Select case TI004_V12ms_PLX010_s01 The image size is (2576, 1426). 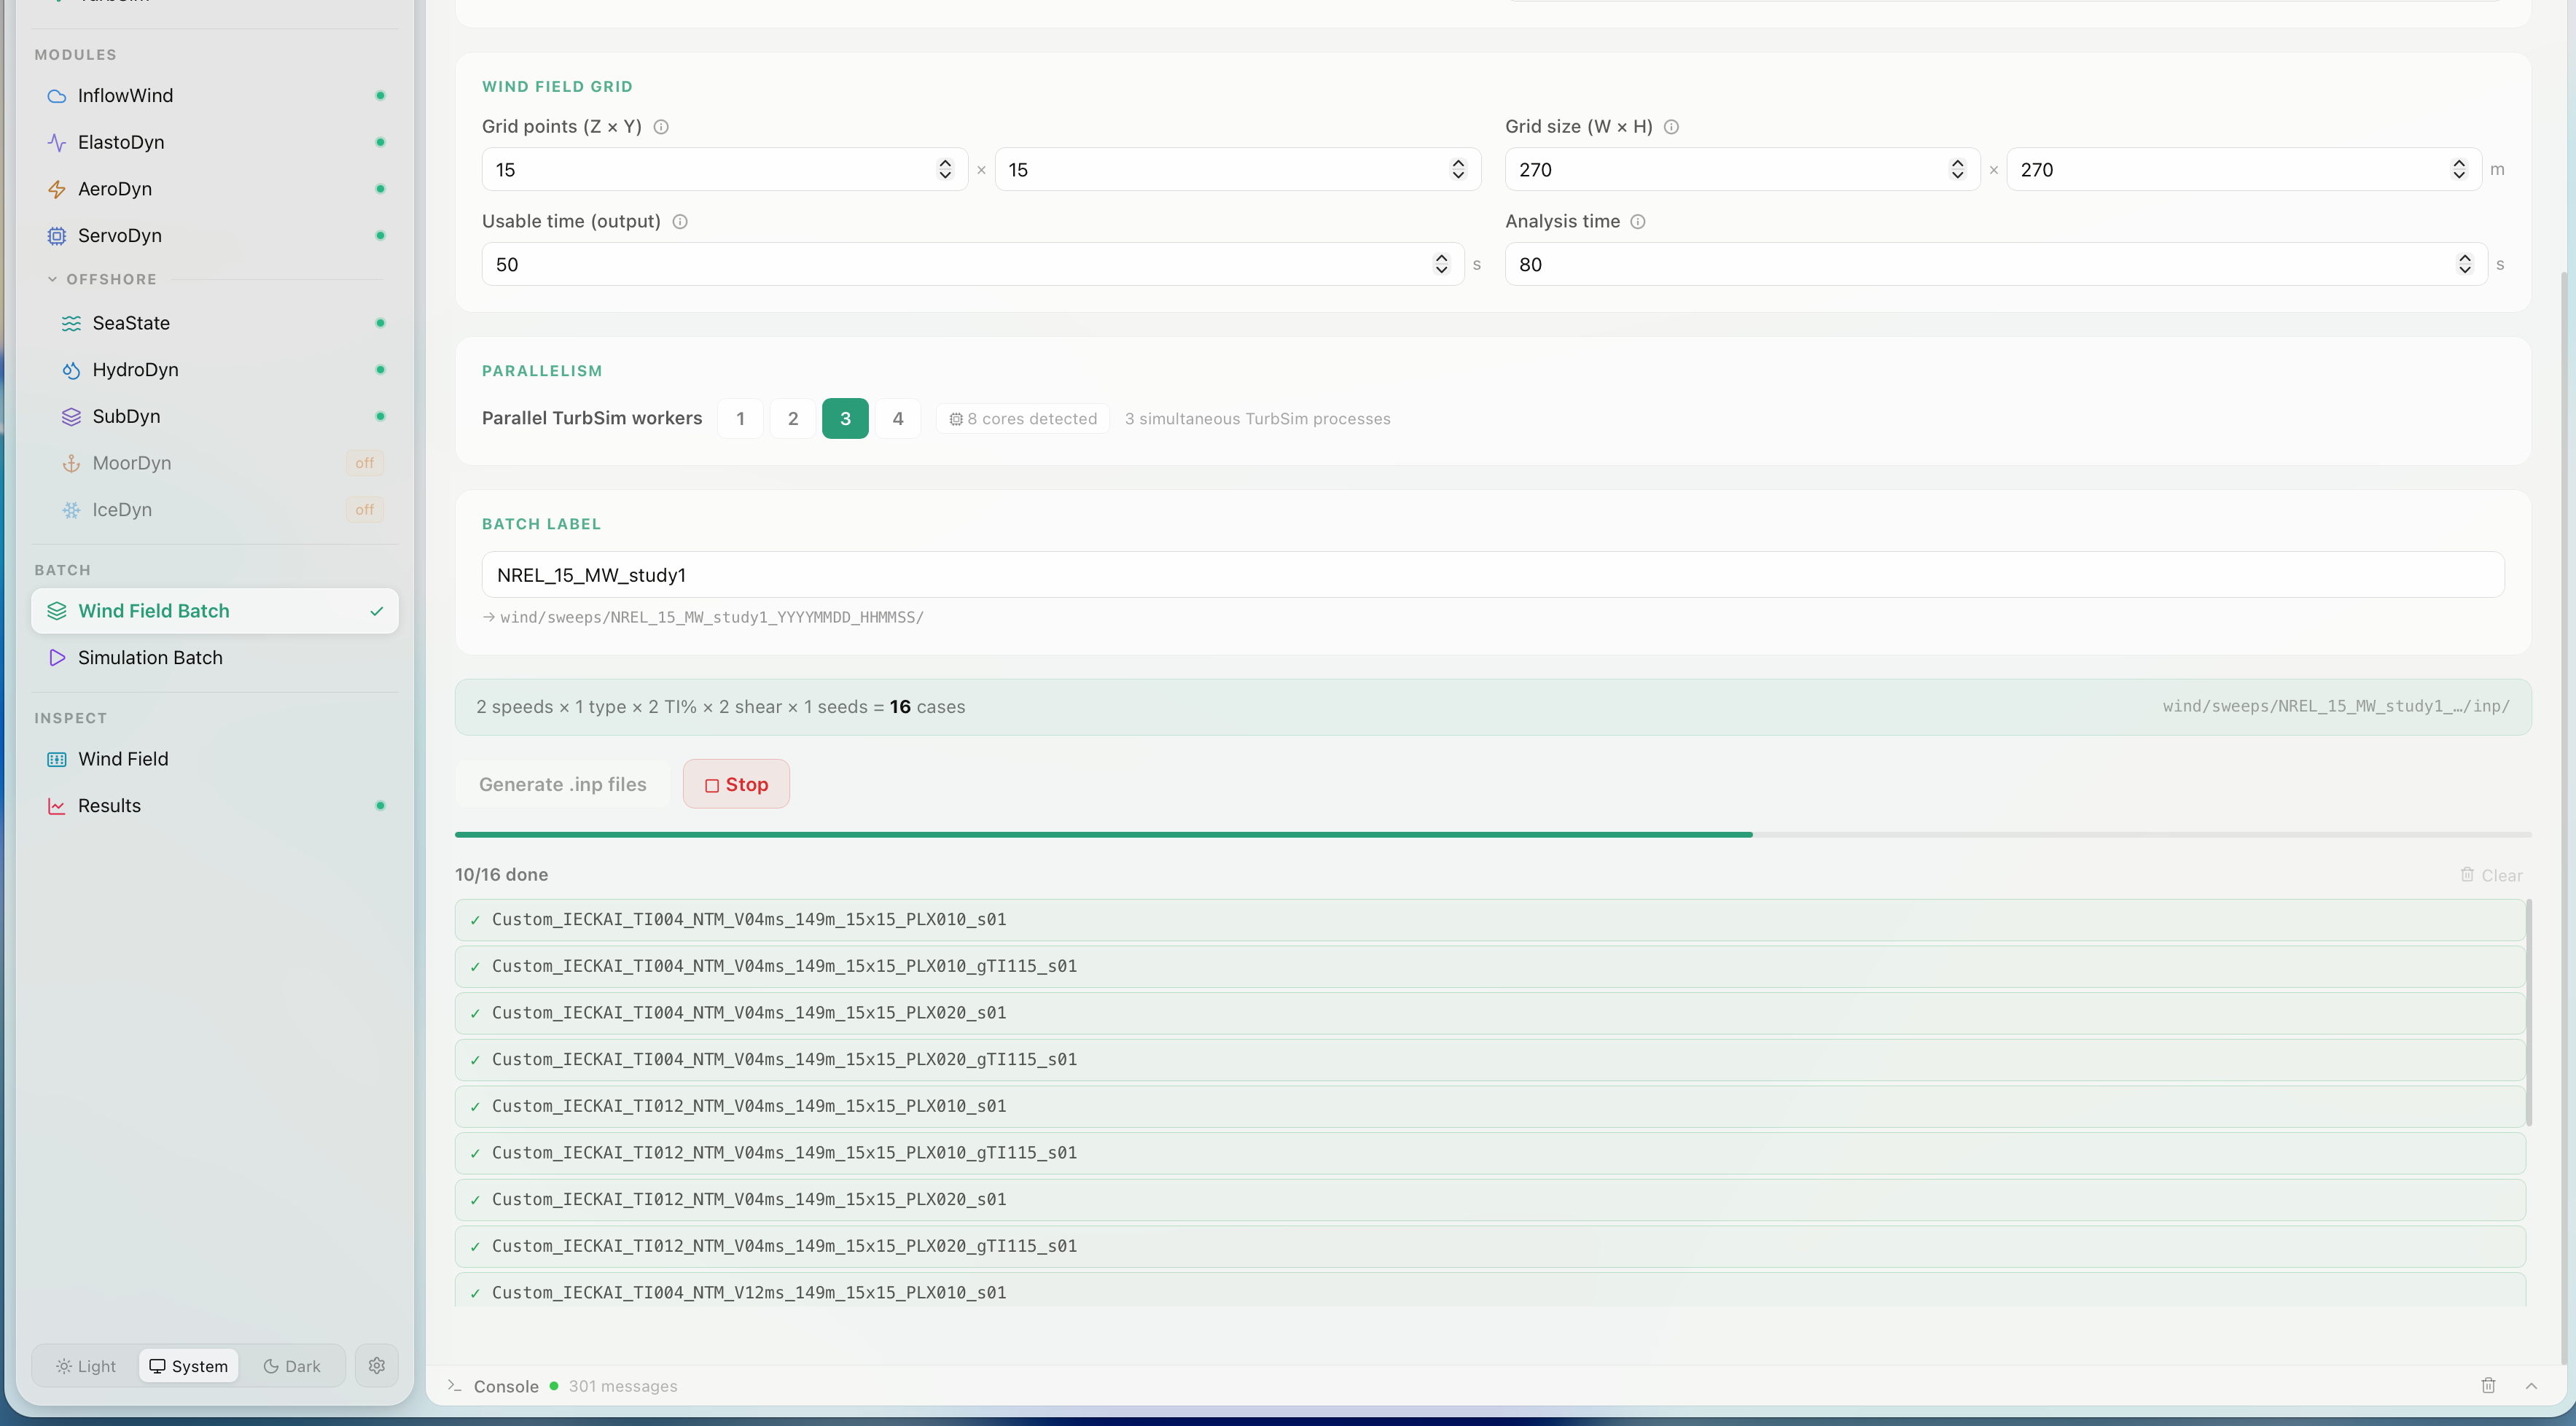click(1490, 1289)
